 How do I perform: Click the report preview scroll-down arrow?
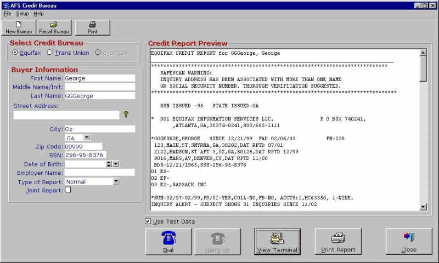coord(423,207)
